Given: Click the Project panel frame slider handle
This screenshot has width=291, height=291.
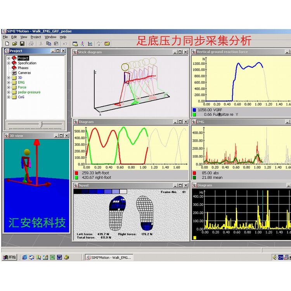Looking at the screenshot, I should [41, 125].
